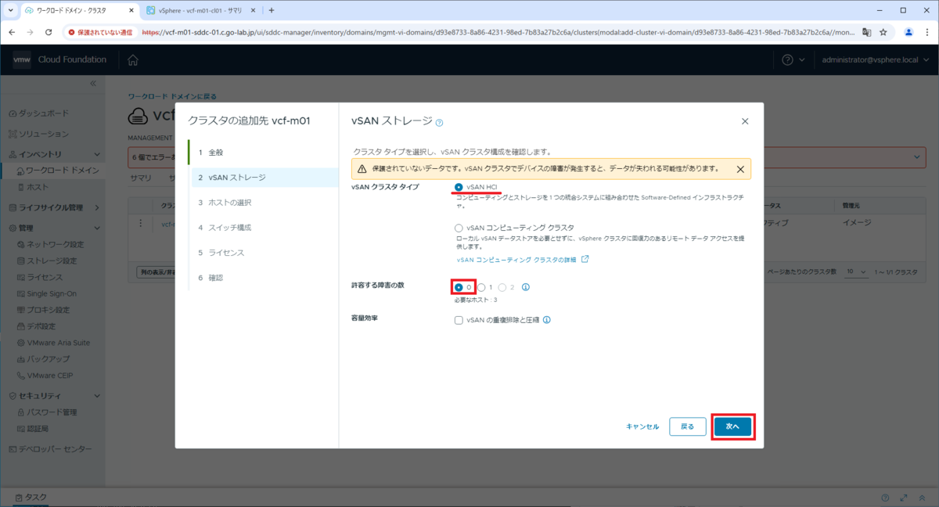Close the add cluster dialog
Image resolution: width=939 pixels, height=507 pixels.
click(745, 121)
